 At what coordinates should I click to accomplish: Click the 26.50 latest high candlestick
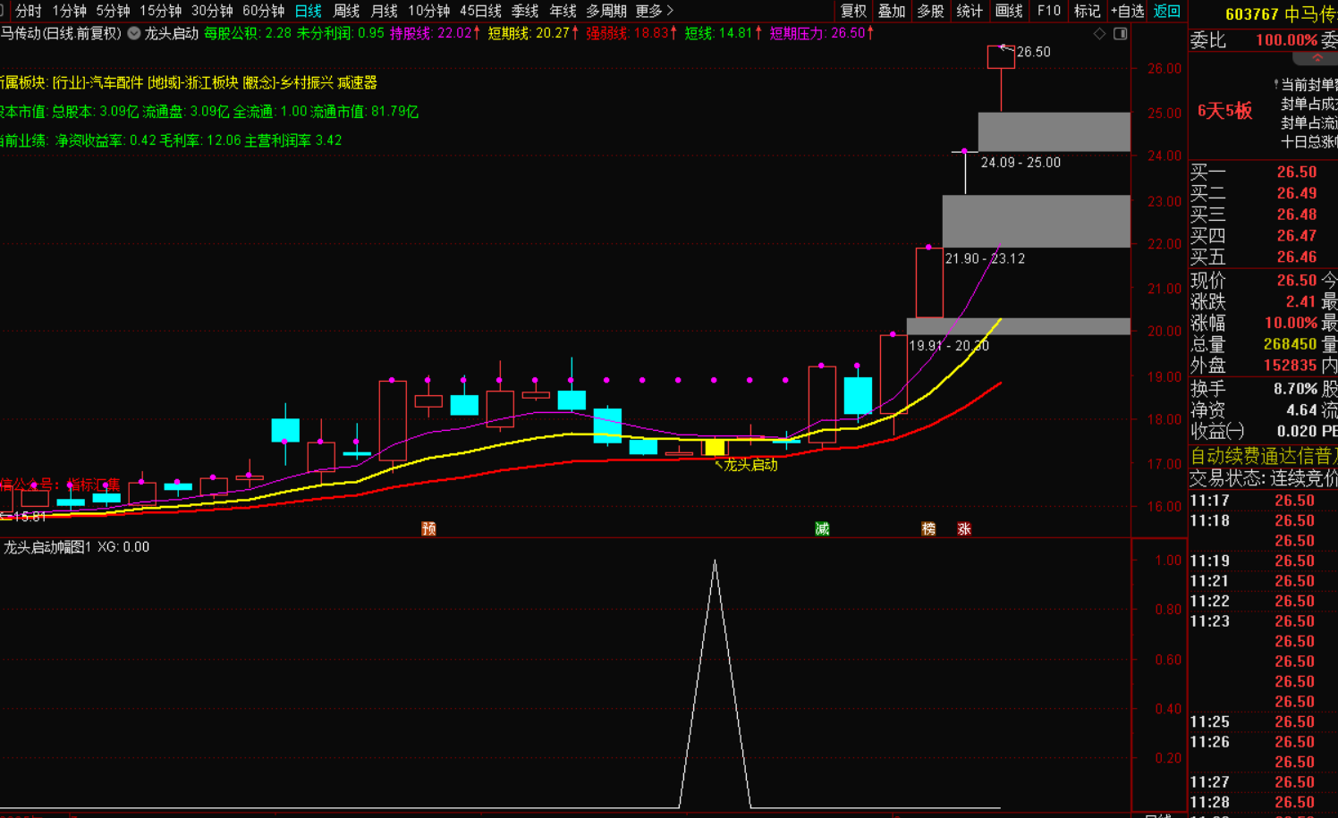click(x=1001, y=57)
